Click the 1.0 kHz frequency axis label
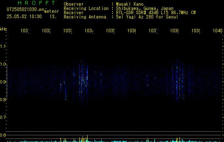 pos(3,64)
